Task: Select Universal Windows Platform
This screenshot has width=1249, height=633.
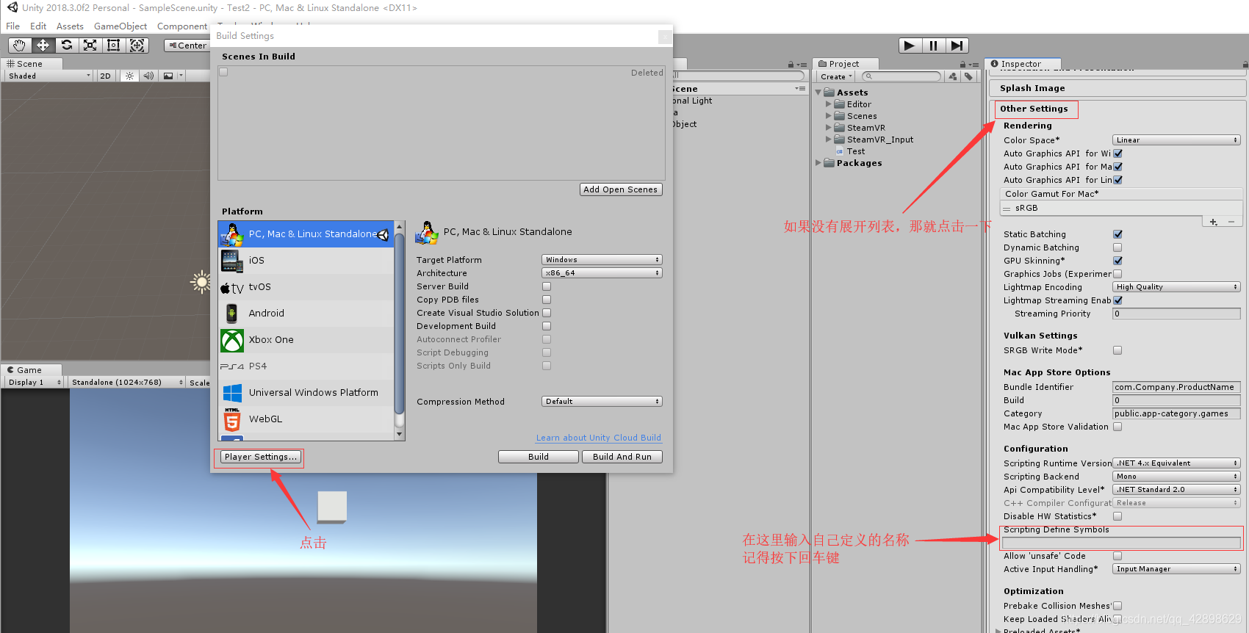Action: point(306,393)
